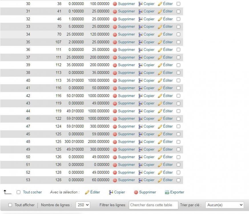
Task: Click inside the 'Chercher dans cette table' field
Action: 152,205
